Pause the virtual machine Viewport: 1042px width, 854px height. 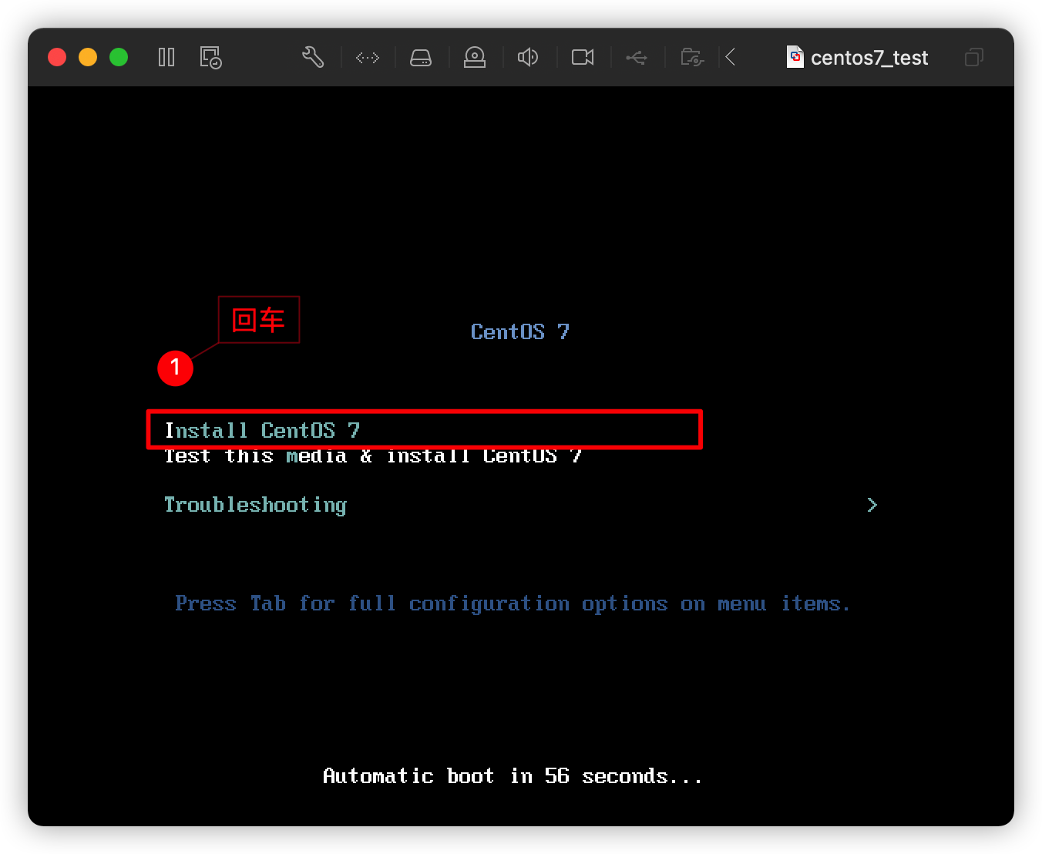[166, 57]
